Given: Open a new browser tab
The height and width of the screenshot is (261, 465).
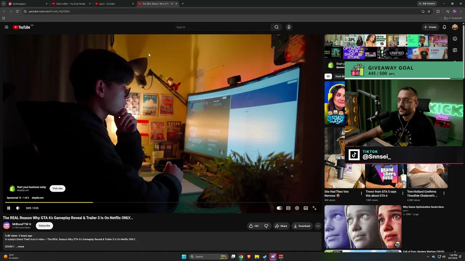Looking at the screenshot, I should [182, 4].
